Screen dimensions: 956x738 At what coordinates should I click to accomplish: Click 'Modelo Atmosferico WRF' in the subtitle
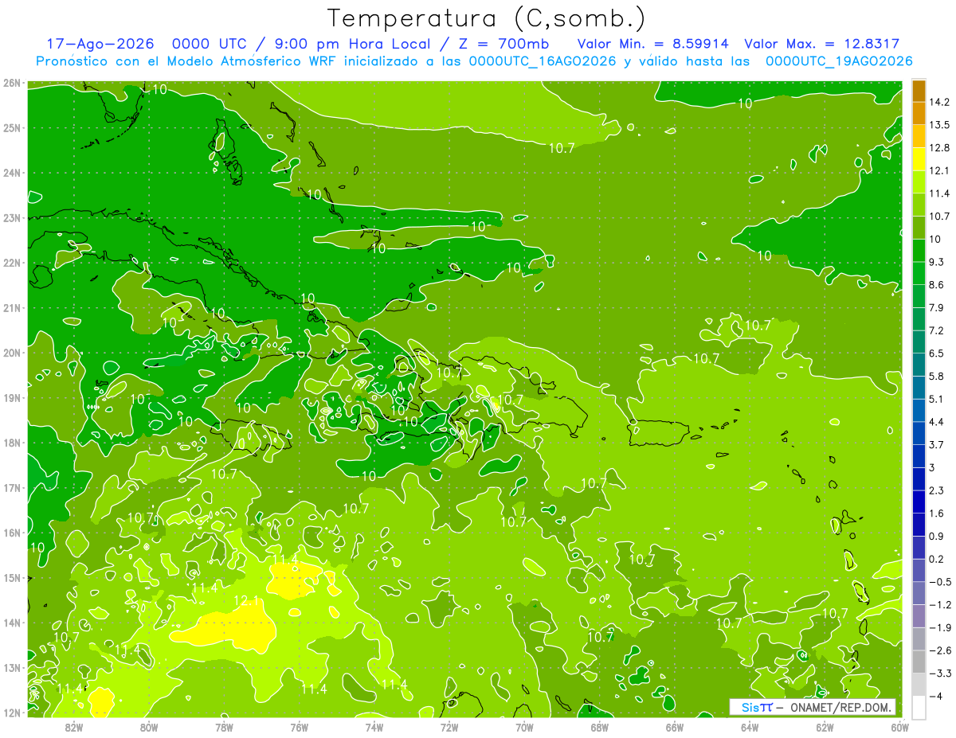247,61
